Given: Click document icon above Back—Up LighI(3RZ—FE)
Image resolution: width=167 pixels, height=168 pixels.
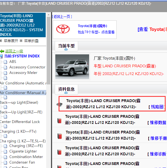Looking at the screenshot, I should [x=5, y=107].
